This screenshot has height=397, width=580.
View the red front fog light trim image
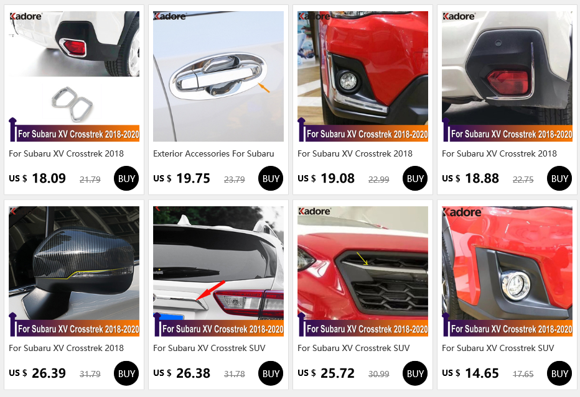(x=362, y=76)
